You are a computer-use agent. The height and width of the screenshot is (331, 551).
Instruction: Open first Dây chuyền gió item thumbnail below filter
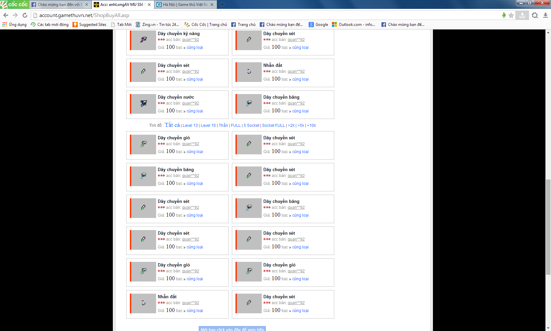pyautogui.click(x=143, y=145)
